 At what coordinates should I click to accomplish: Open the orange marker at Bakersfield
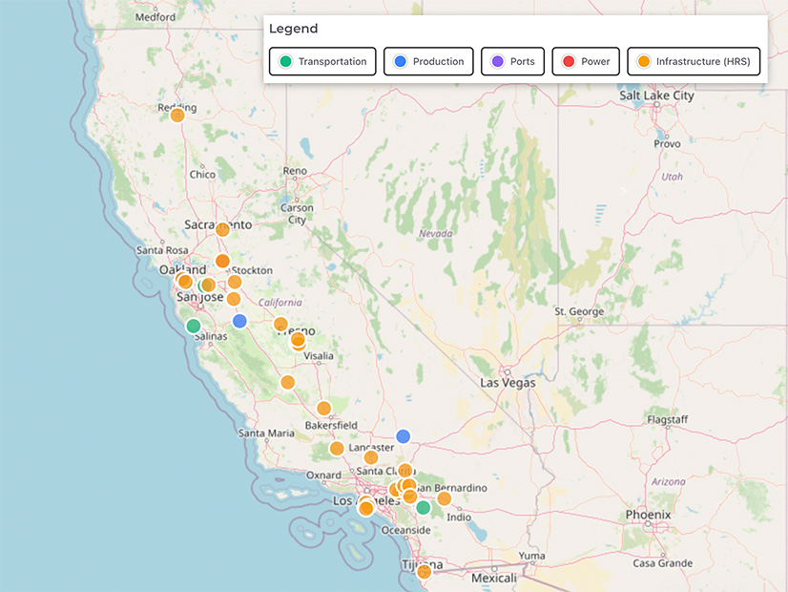pyautogui.click(x=323, y=409)
